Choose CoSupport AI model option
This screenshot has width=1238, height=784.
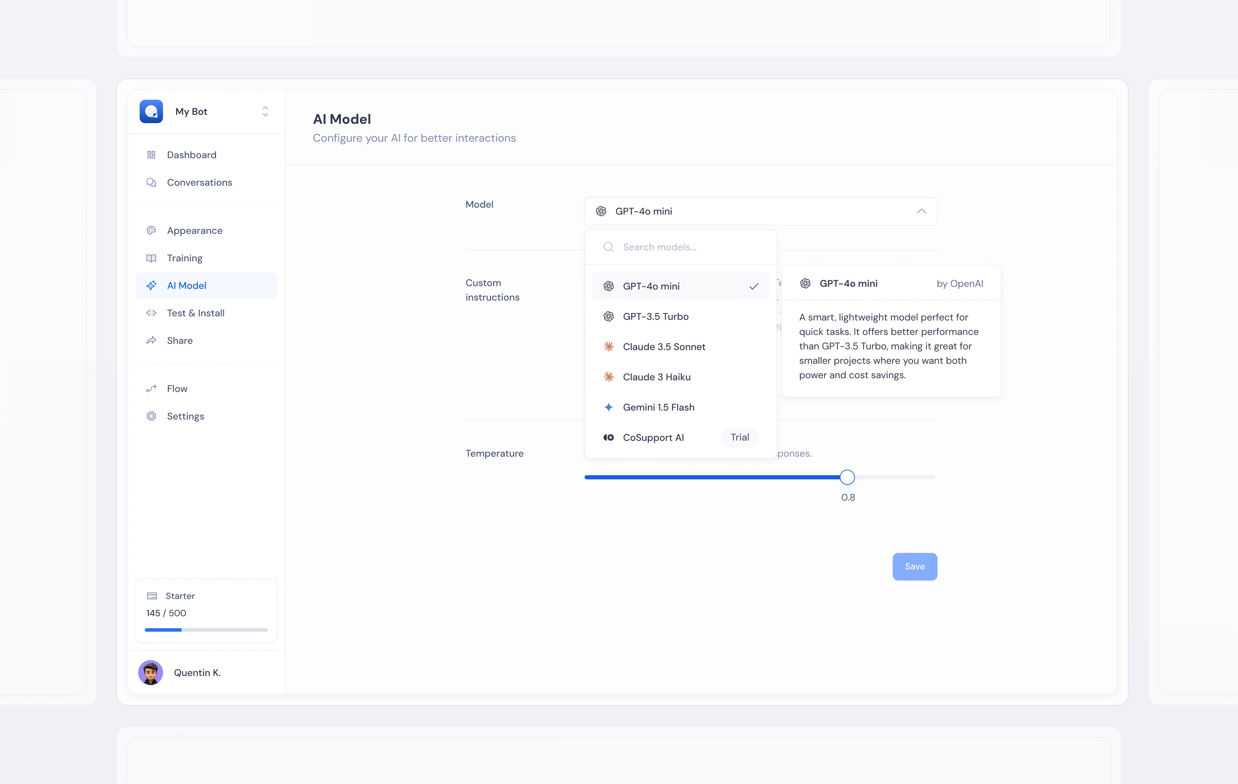pyautogui.click(x=681, y=437)
